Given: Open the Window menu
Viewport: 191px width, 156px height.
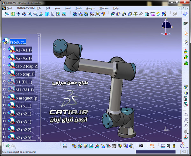Looking at the screenshot, I should click(x=104, y=8).
